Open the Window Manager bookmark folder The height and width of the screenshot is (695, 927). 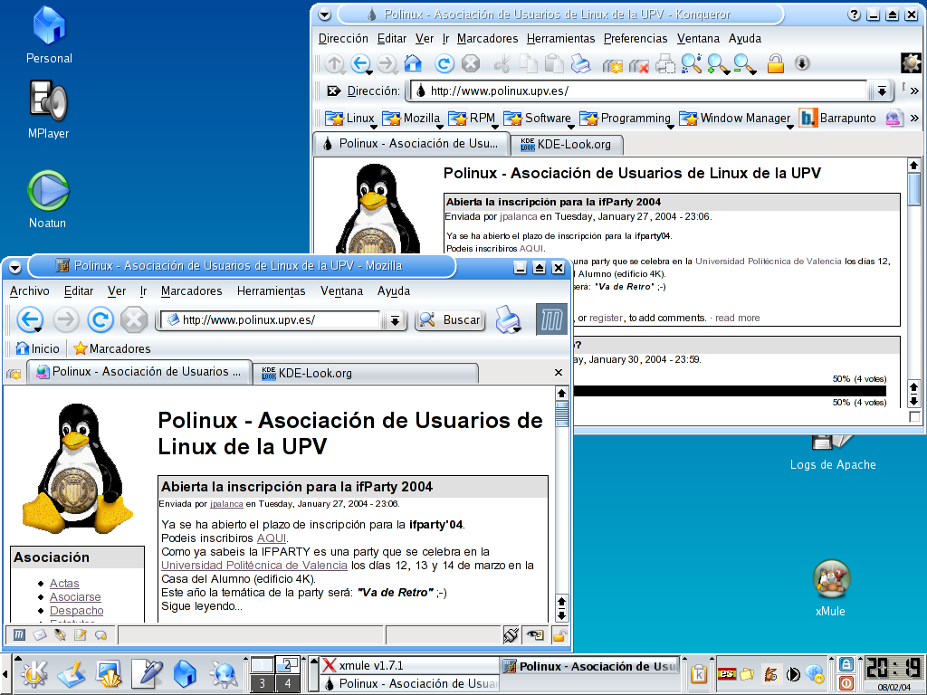tap(735, 119)
